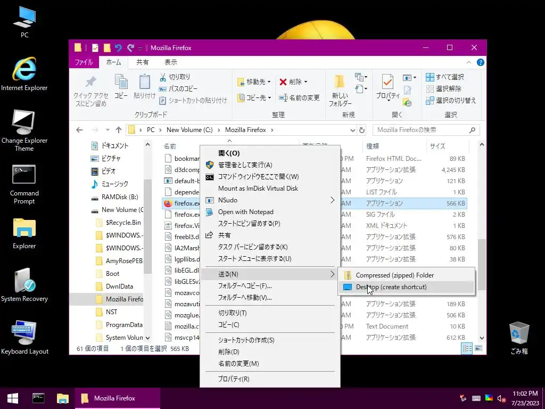Click 貼り付け (paste) in the ribbon
The height and width of the screenshot is (409, 545).
(x=145, y=87)
